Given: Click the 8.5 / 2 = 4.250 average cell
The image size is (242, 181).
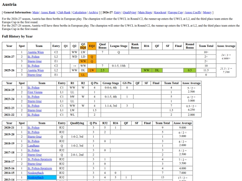Looking at the screenshot, I should tap(191, 108).
